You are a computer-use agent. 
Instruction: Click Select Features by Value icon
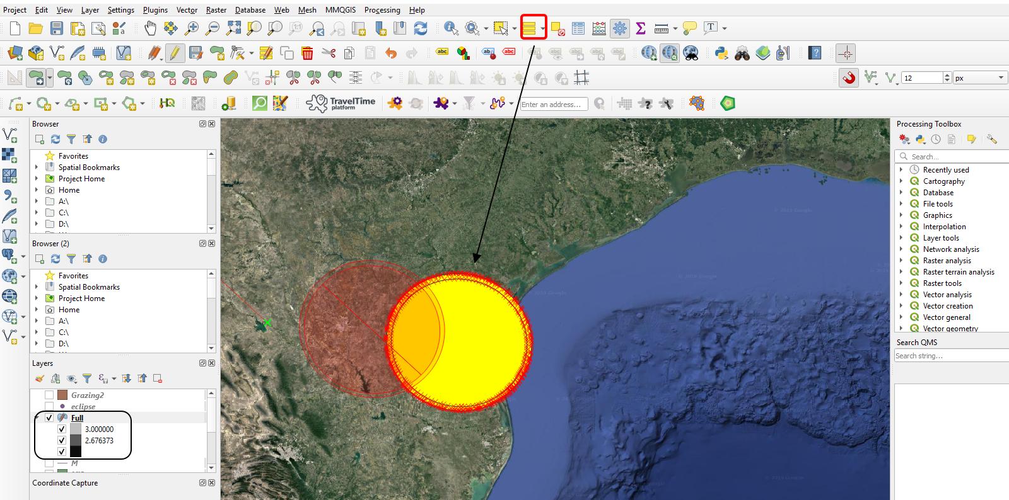529,28
